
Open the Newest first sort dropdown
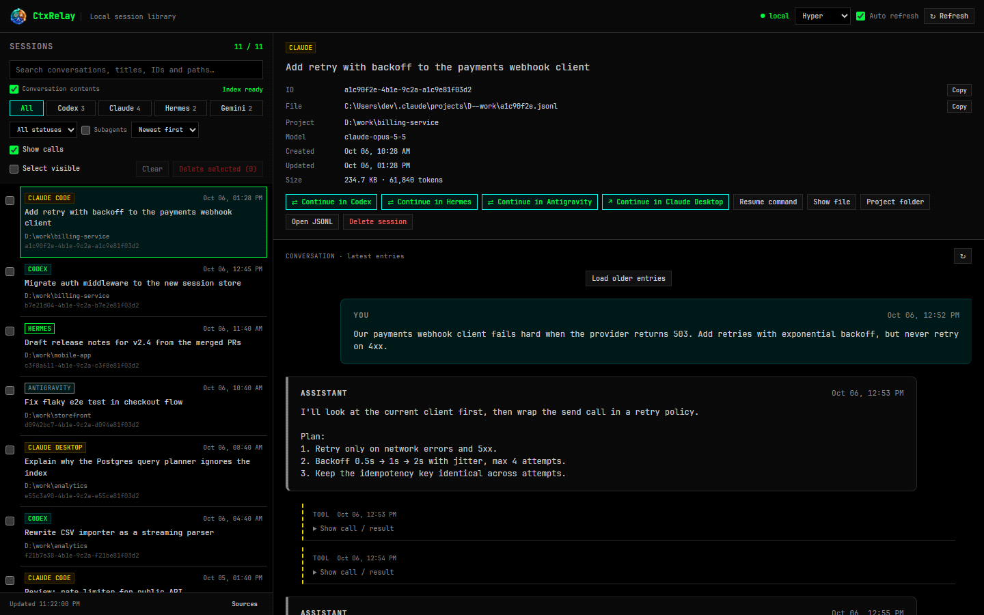click(165, 130)
